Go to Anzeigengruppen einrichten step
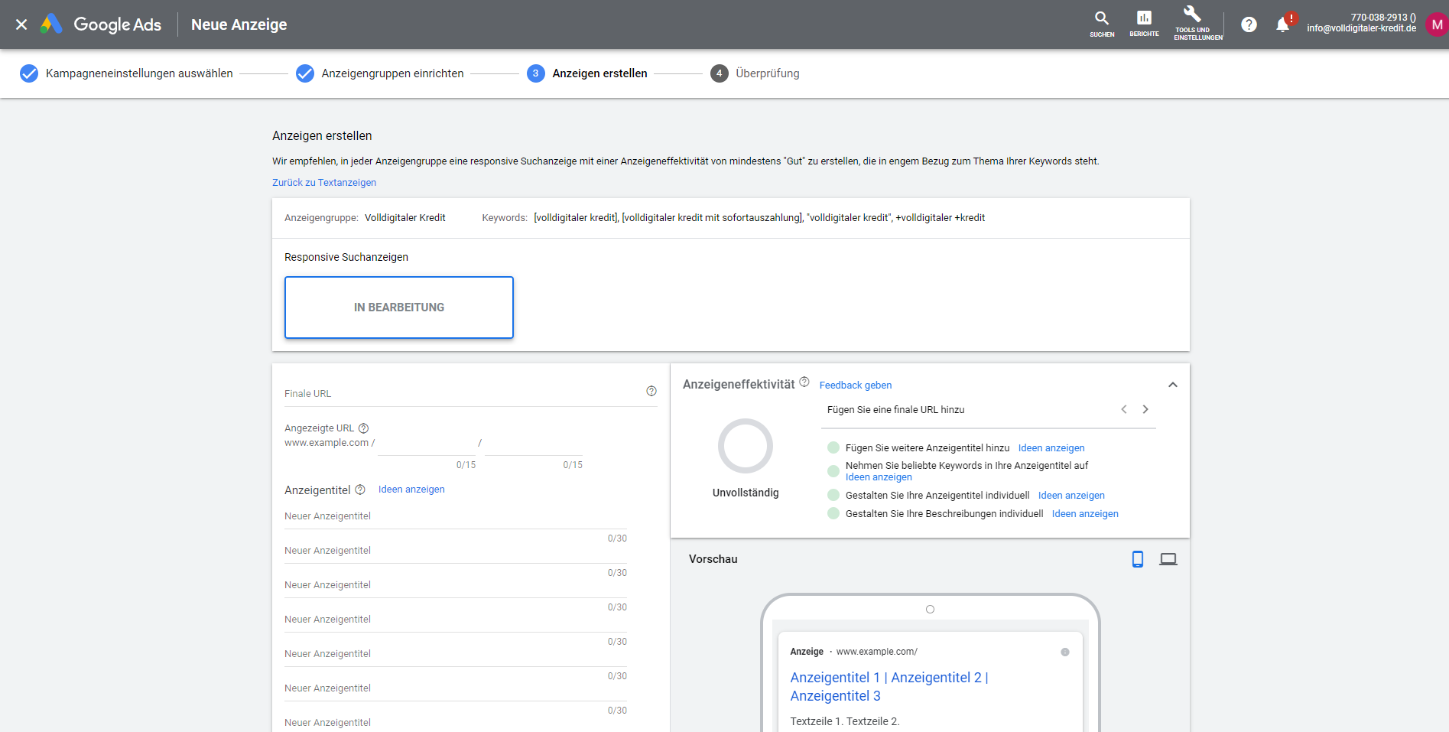 tap(380, 73)
